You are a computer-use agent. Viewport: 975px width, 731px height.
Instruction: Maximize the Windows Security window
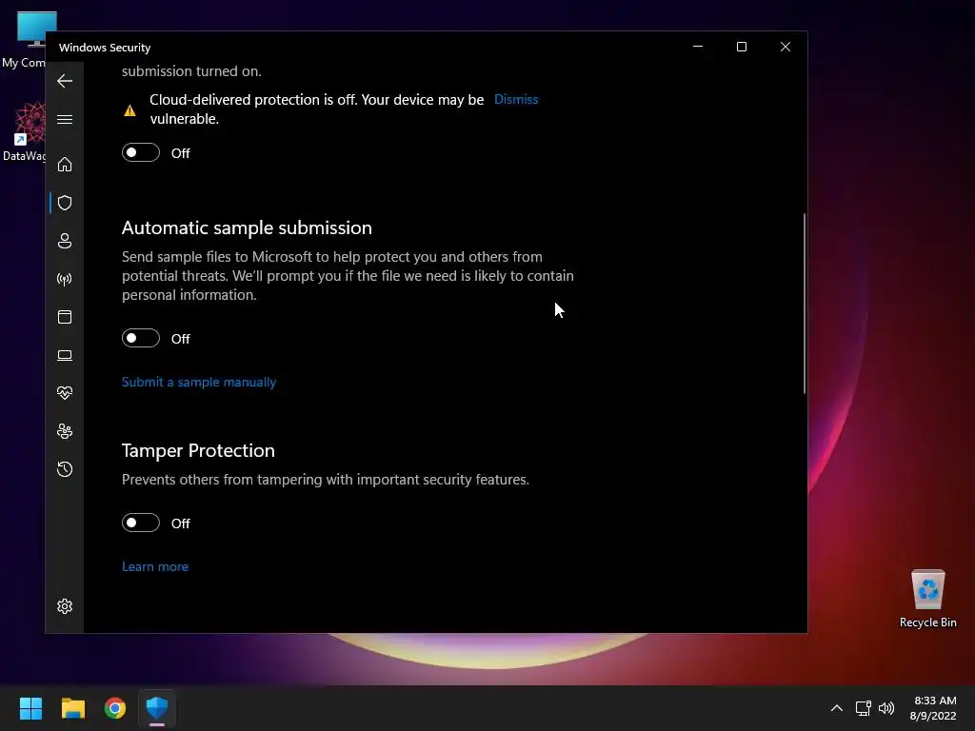(x=741, y=48)
